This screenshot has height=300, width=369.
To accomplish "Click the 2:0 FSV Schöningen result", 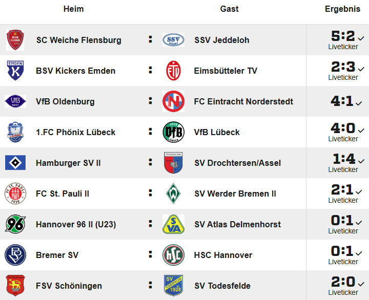I will pyautogui.click(x=343, y=282).
